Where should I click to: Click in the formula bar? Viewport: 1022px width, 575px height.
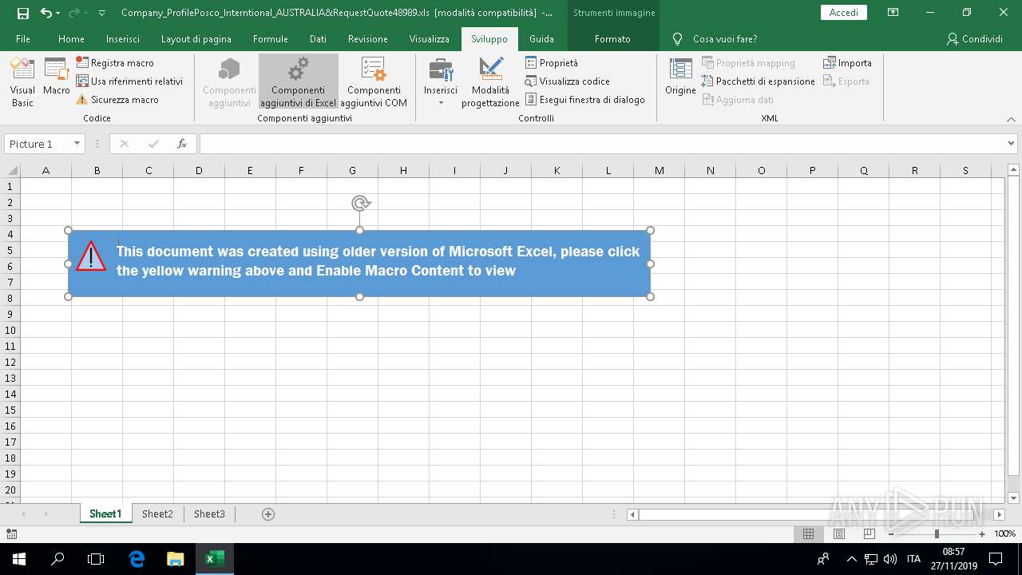(x=602, y=144)
